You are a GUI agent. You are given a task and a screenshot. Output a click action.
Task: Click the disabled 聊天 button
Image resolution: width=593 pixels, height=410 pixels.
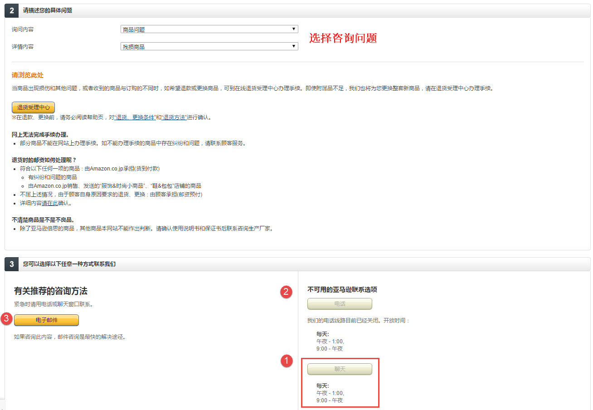[340, 369]
